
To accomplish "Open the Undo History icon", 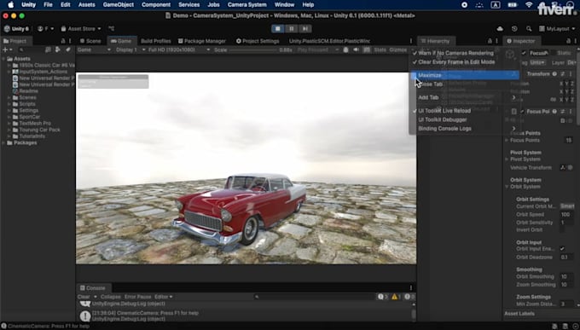I will click(x=514, y=28).
